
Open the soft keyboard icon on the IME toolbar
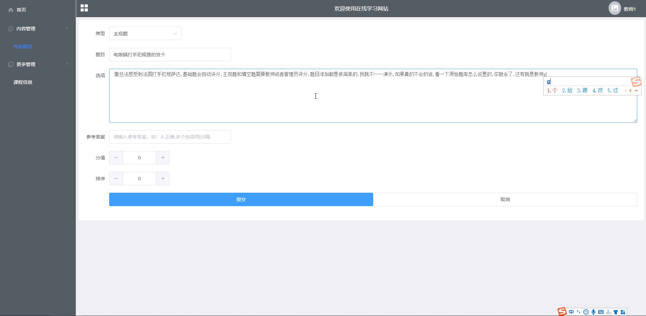[x=601, y=312]
